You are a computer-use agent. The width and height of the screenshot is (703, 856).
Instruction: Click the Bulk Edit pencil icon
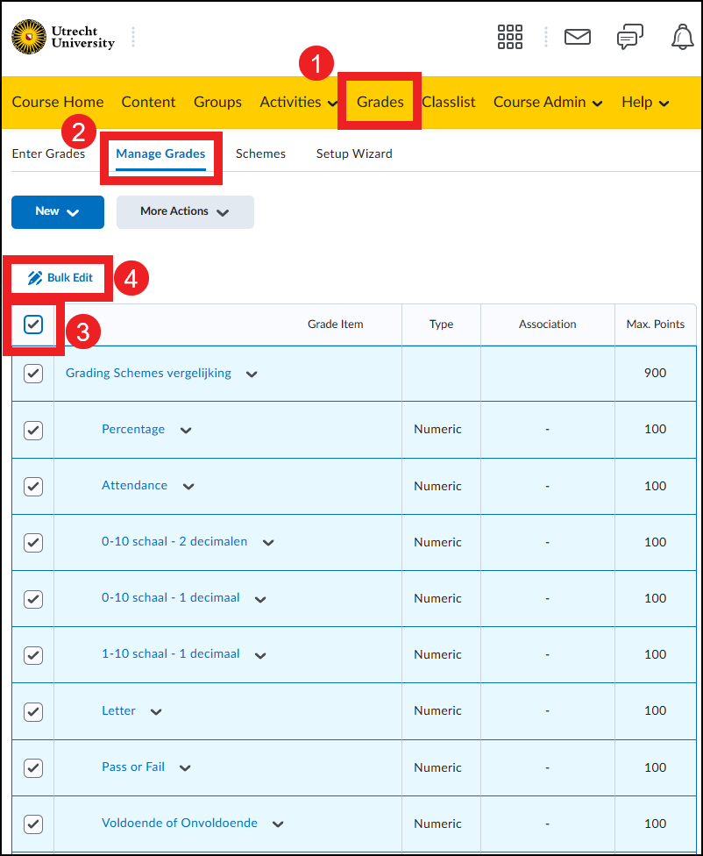[35, 278]
